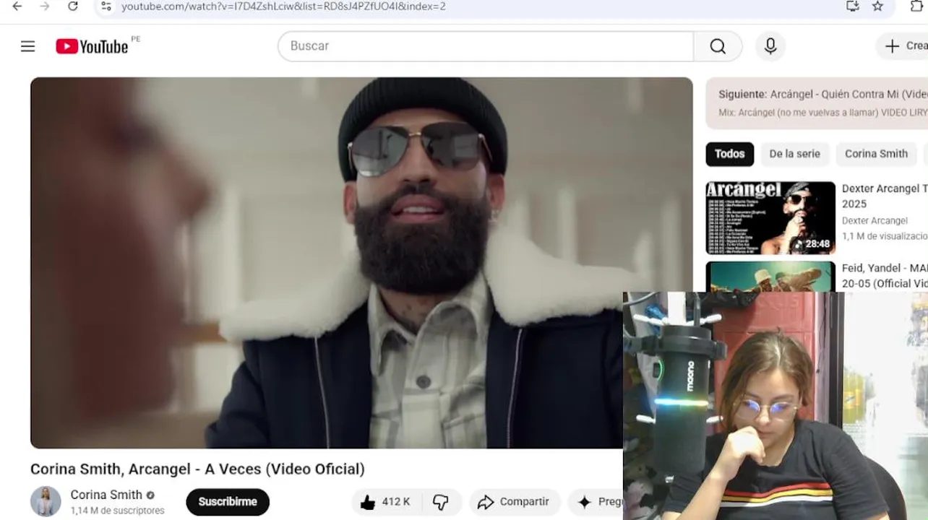Click the 1,1 M de visualizaciones text
Viewport: 928px width, 520px height.
[885, 236]
